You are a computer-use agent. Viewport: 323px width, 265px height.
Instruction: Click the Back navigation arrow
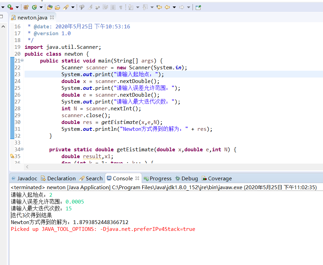(x=167, y=8)
